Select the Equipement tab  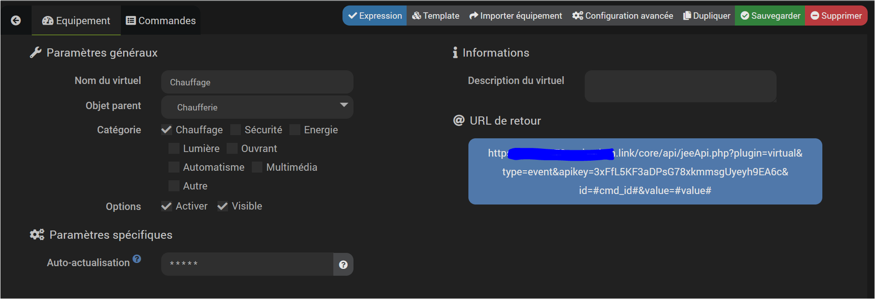(x=76, y=21)
